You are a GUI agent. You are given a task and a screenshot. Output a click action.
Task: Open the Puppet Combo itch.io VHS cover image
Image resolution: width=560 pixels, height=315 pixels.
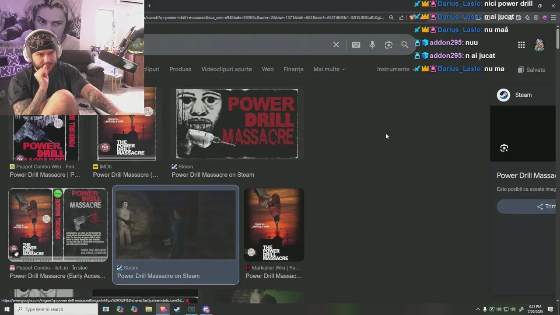click(x=58, y=225)
